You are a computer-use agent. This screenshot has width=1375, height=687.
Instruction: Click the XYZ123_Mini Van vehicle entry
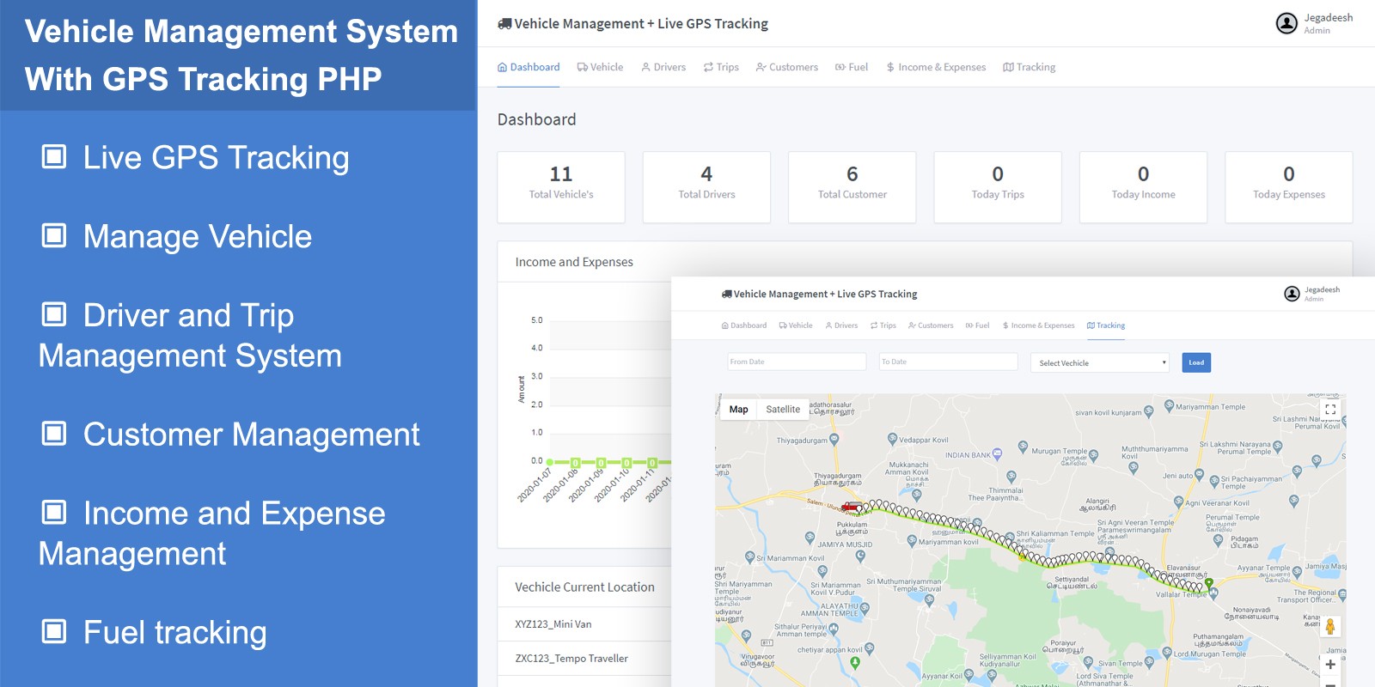click(553, 624)
